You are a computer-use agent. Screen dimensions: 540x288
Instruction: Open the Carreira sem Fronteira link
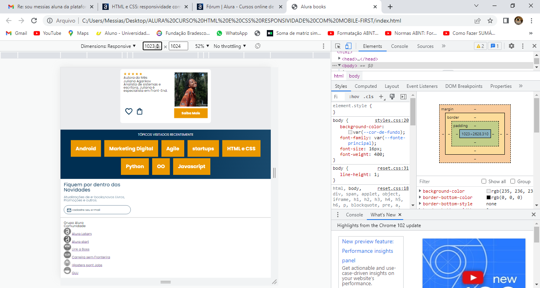(91, 257)
